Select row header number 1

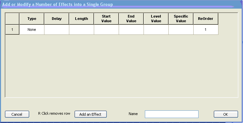click(x=12, y=30)
